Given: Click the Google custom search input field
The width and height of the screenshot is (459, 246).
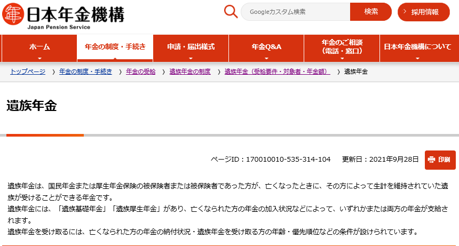Looking at the screenshot, I should 296,12.
